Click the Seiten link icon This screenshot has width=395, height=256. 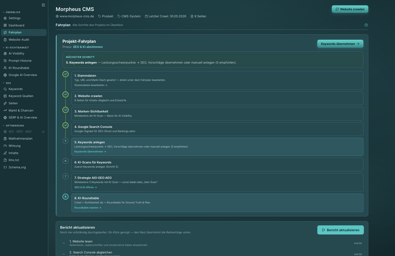(5, 103)
